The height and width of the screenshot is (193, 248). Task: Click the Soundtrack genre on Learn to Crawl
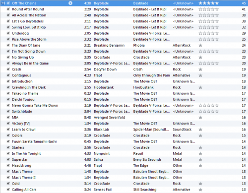click(182, 129)
